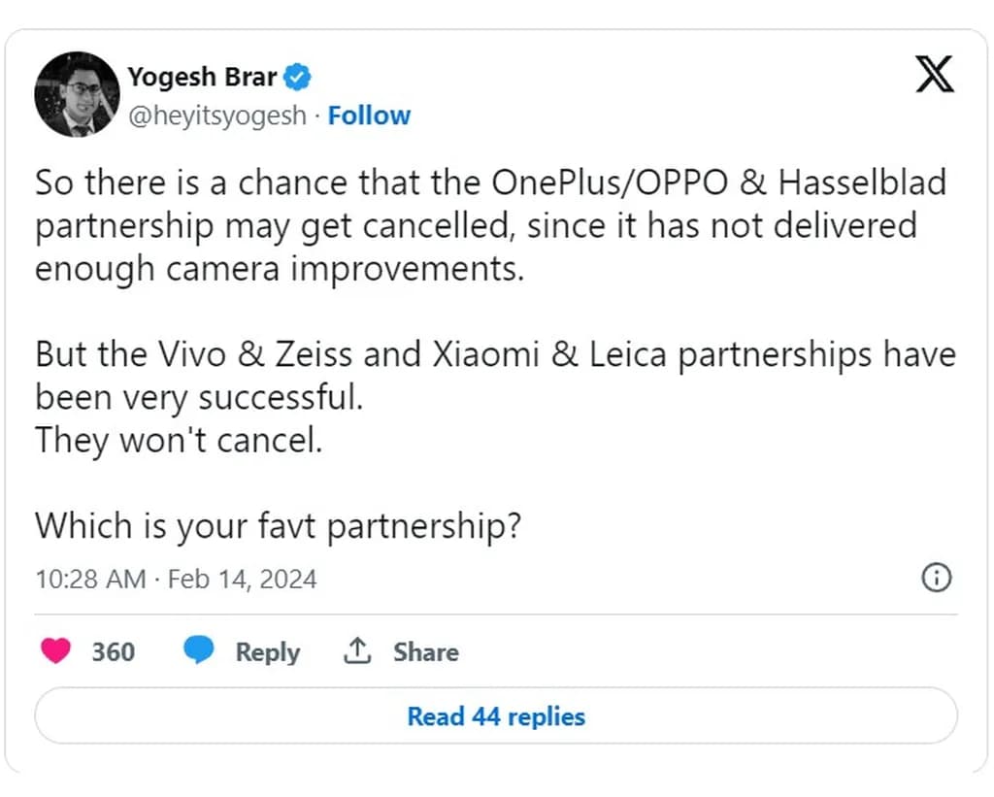Click the 360 likes count

(x=114, y=651)
